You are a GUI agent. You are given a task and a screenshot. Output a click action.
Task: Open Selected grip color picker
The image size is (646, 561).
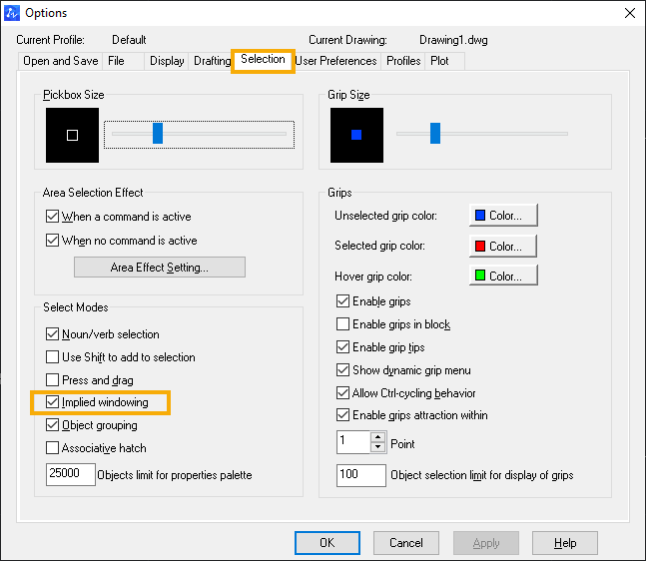pyautogui.click(x=503, y=246)
